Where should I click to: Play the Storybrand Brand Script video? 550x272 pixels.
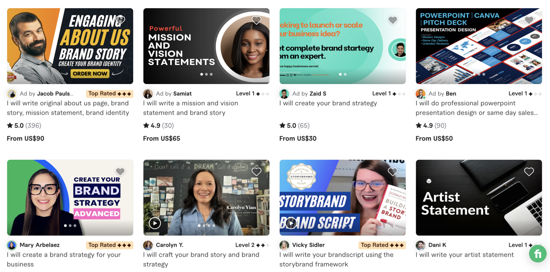point(291,223)
